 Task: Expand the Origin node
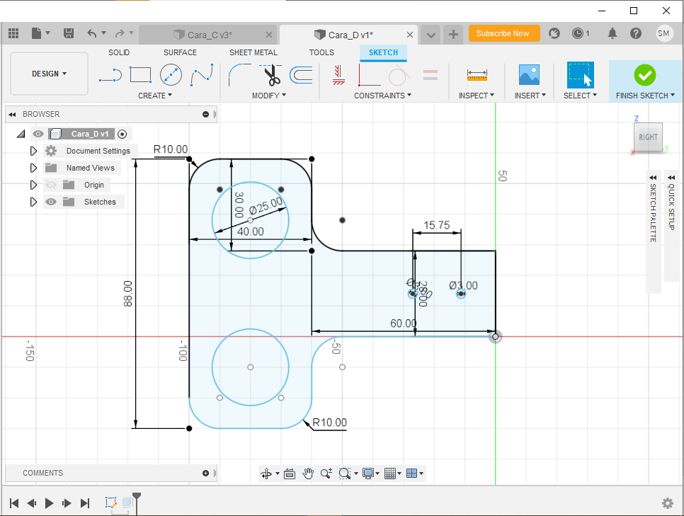[x=33, y=185]
